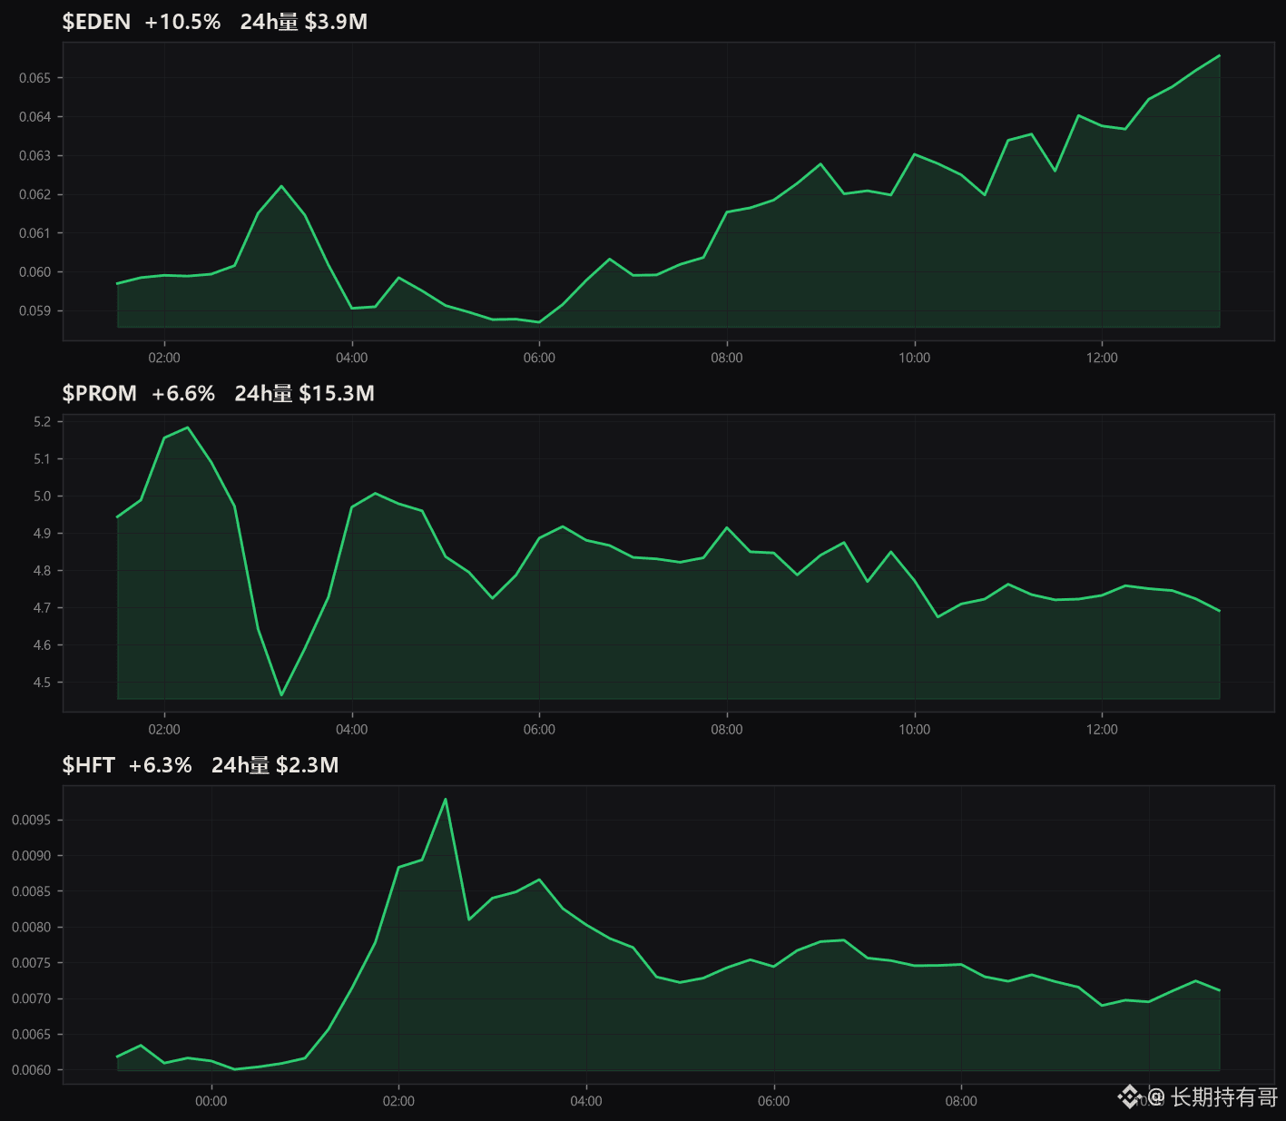The height and width of the screenshot is (1121, 1286).
Task: Click the 0.062 price label on EDEN chart
Action: [35, 195]
